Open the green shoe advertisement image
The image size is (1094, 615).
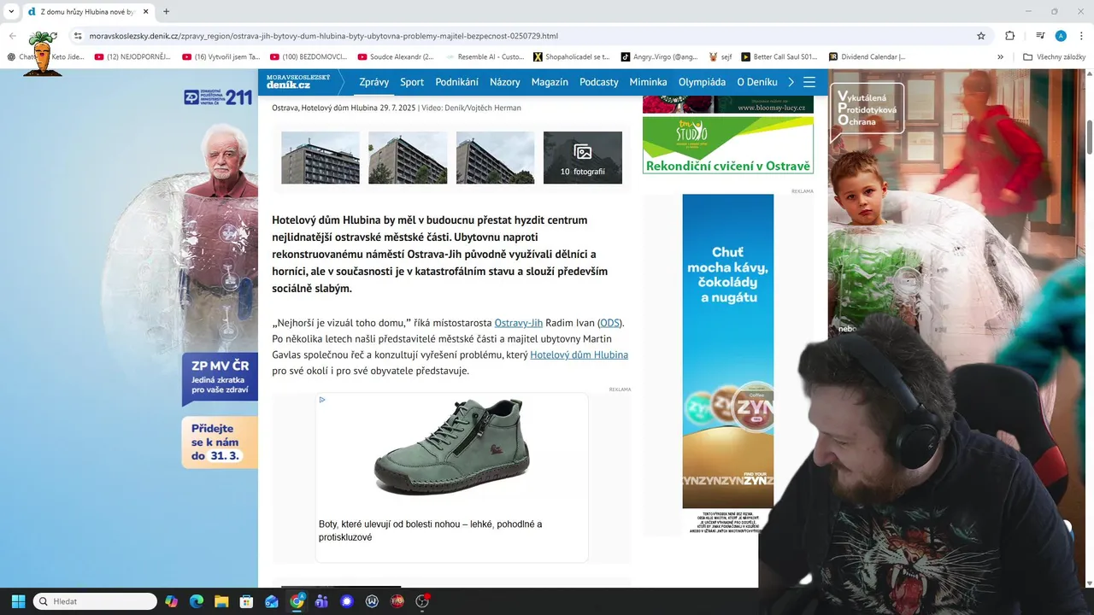(x=452, y=448)
